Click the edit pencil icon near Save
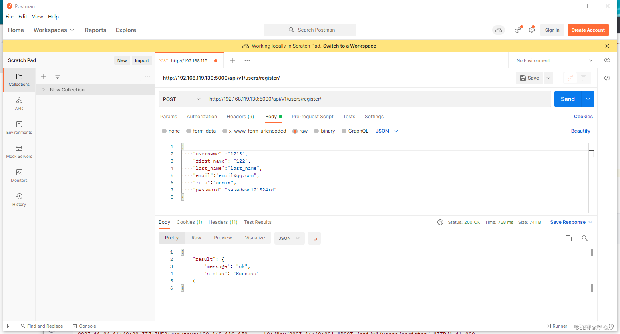Viewport: 620px width, 334px height. 570,78
